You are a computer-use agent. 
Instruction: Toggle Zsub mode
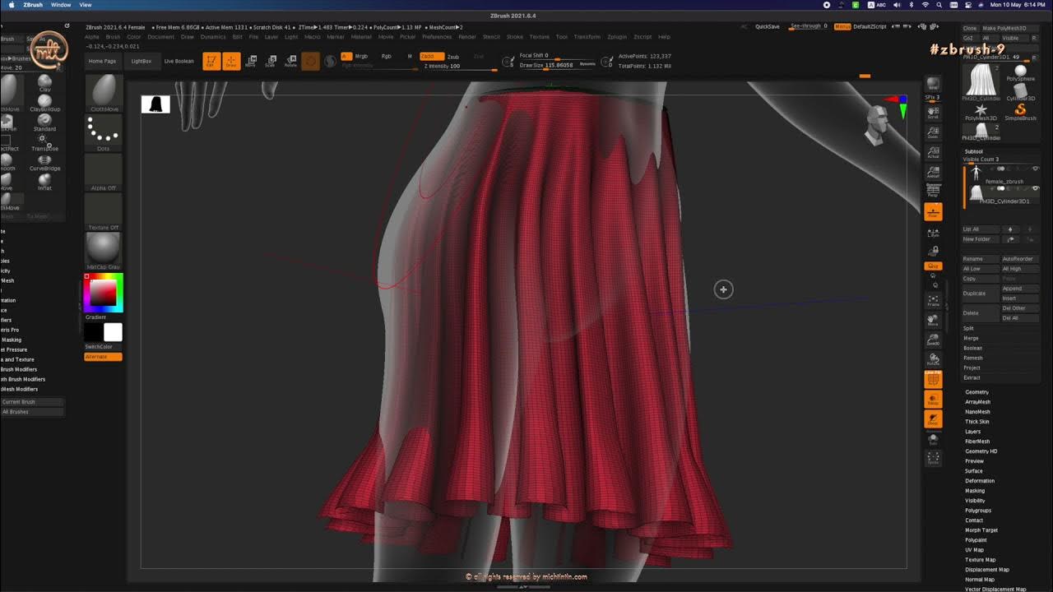[453, 57]
